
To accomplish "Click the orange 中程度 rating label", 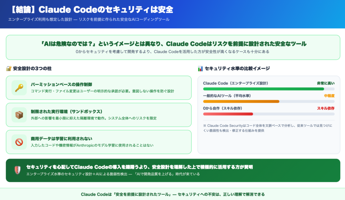I will (x=329, y=96).
